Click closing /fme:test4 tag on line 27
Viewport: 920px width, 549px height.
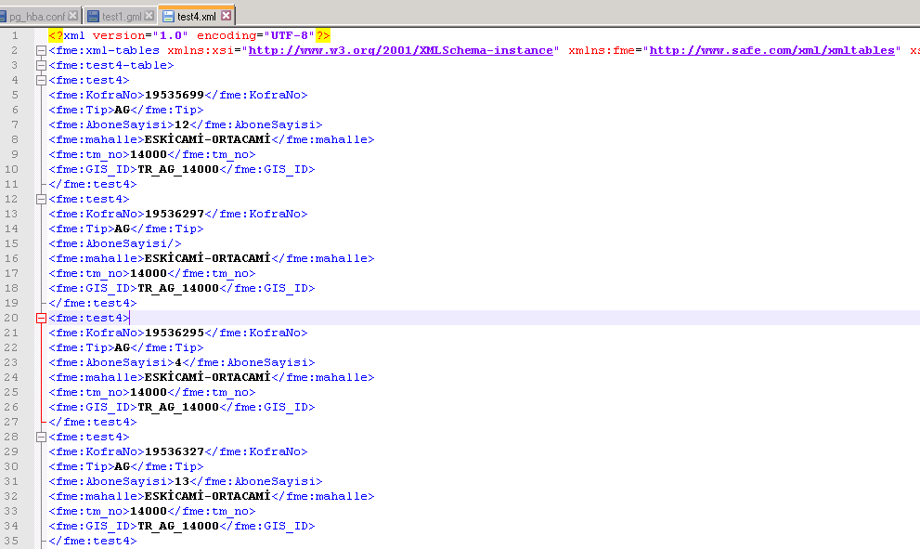click(93, 422)
